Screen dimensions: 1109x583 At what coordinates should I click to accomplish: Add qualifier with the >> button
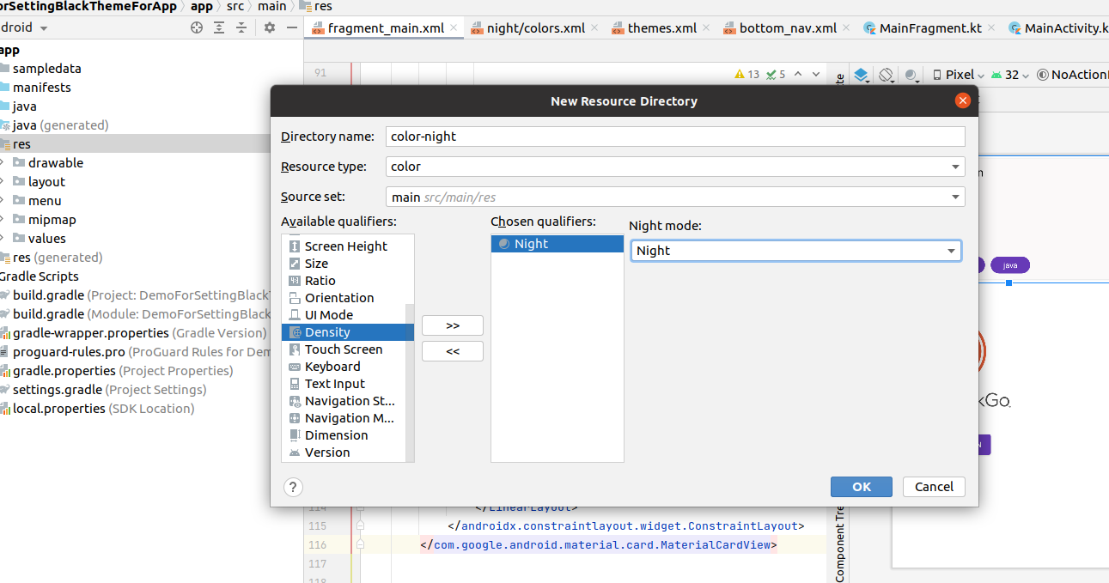coord(453,325)
